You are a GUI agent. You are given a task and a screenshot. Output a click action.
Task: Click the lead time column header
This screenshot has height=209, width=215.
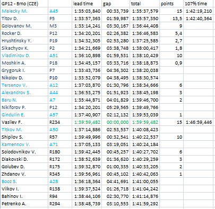click(x=87, y=4)
